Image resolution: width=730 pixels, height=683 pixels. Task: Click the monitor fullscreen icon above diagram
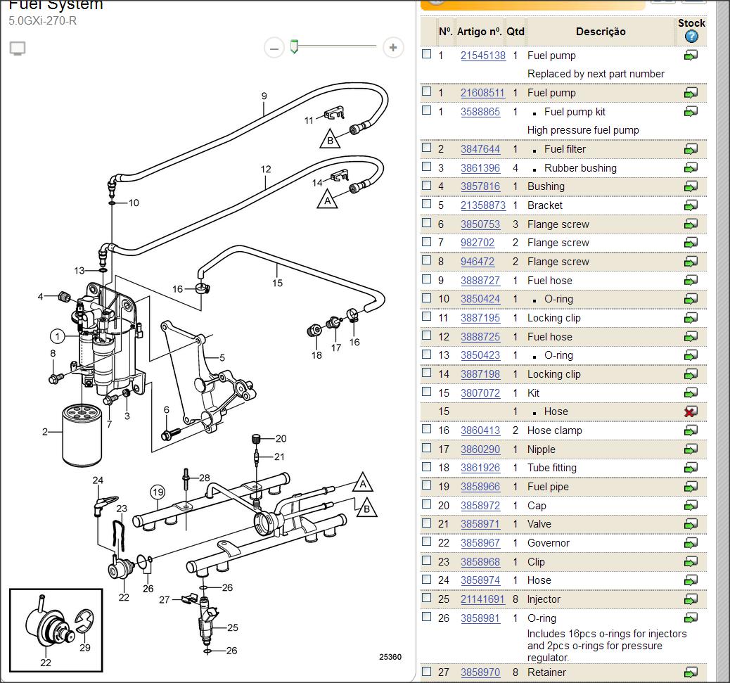18,48
